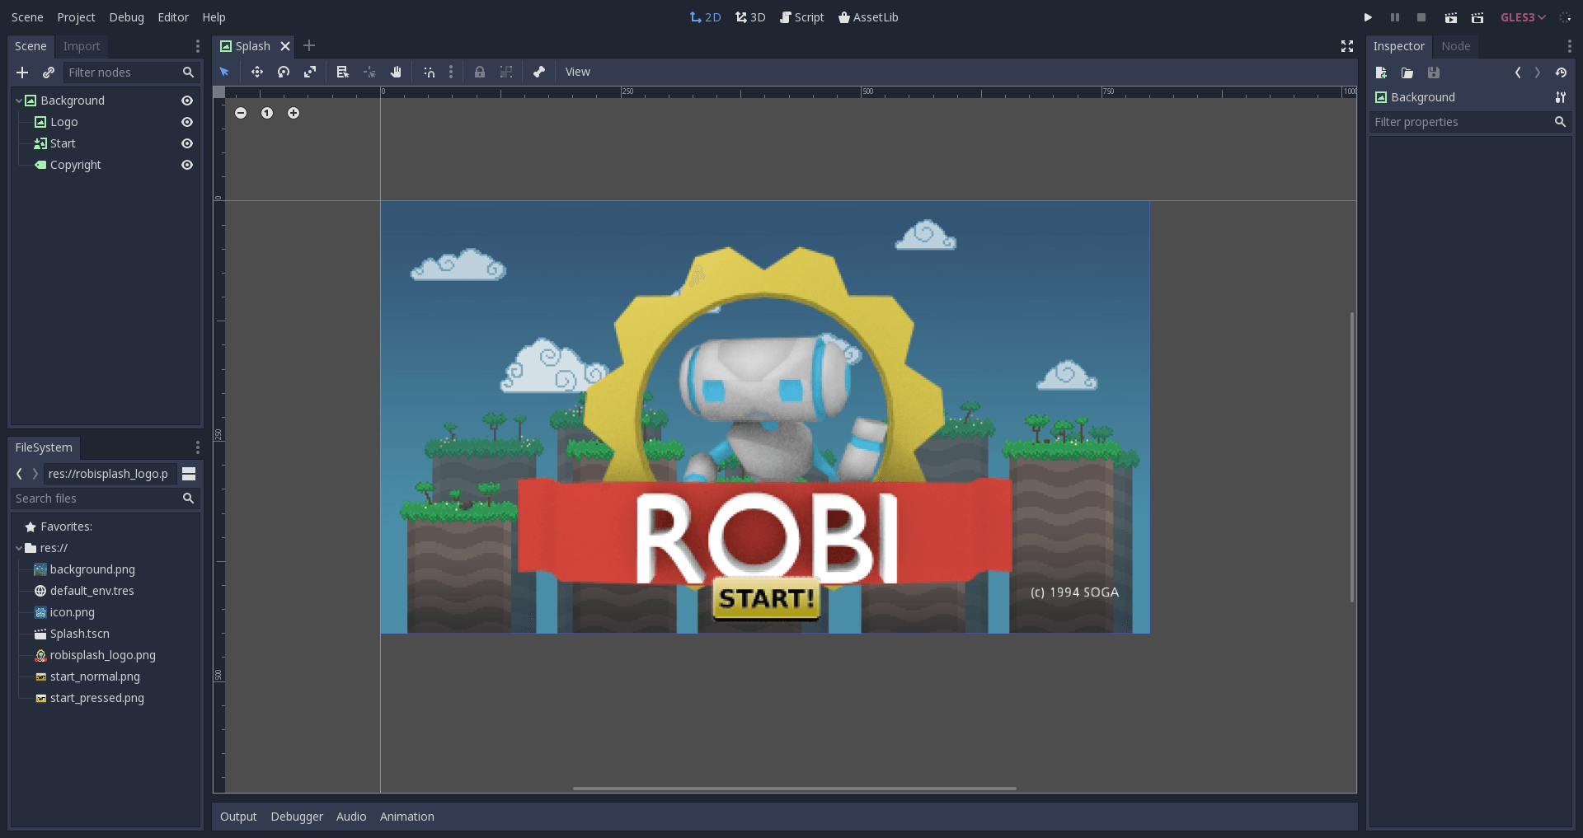Viewport: 1583px width, 838px height.
Task: Toggle visibility of Logo node
Action: point(187,122)
